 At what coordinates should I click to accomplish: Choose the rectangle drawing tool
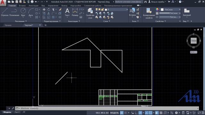(37, 10)
